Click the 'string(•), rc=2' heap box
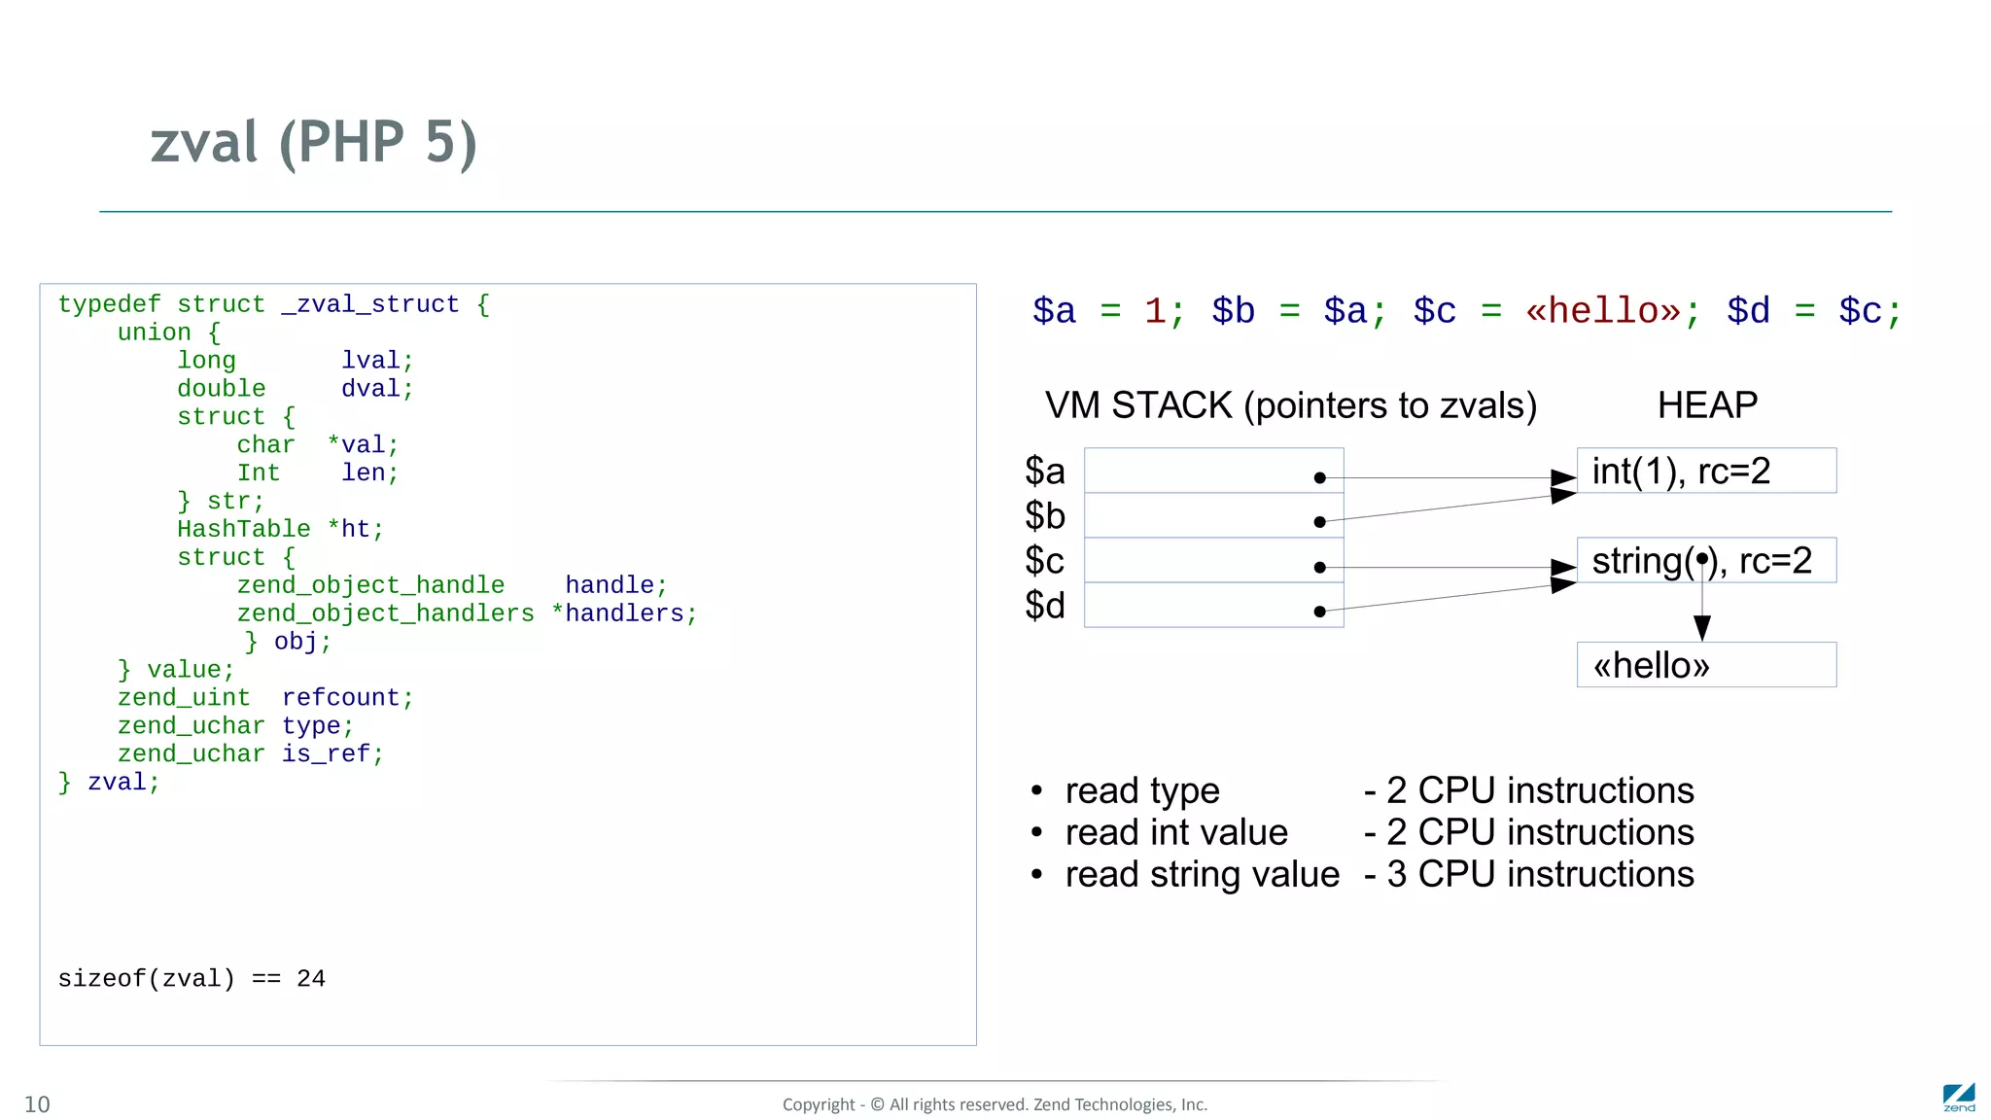Viewport: 1991px width, 1120px height. click(1707, 560)
